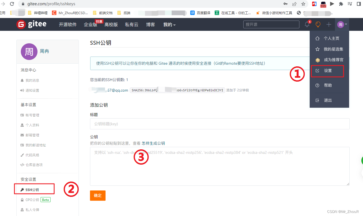Open the user avatar menu in navbar
363x216 pixels.
[342, 24]
